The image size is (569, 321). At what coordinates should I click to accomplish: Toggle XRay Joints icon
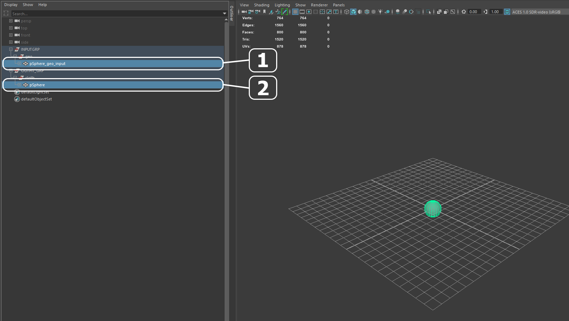(x=453, y=12)
